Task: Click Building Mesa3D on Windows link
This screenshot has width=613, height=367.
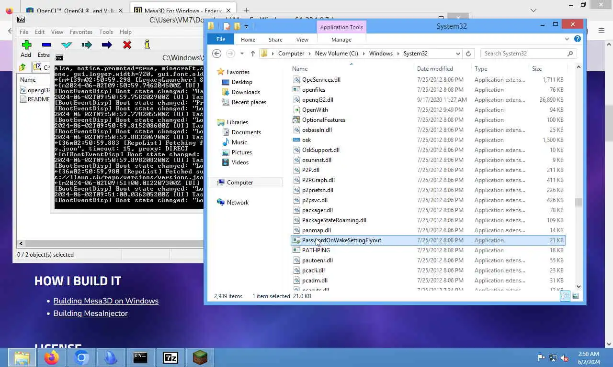Action: [106, 301]
